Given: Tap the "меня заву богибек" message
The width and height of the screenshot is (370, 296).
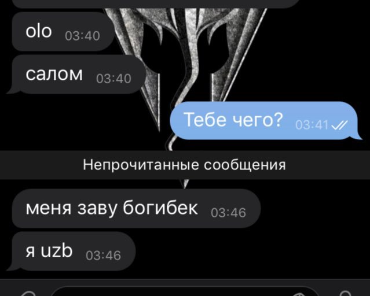Looking at the screenshot, I should click(137, 208).
